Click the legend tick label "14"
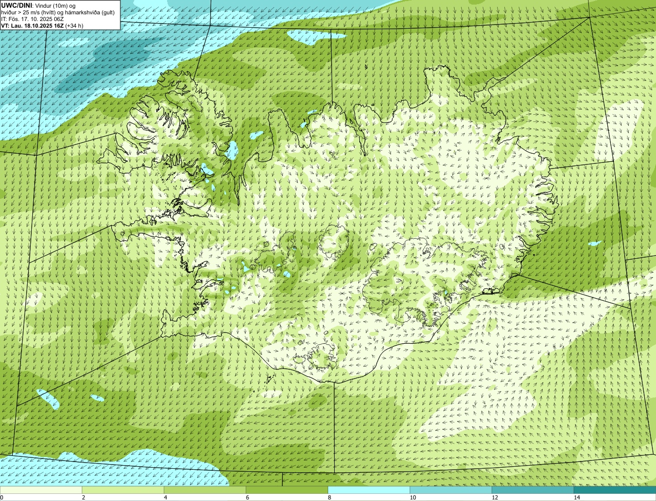This screenshot has height=501, width=656. click(x=577, y=497)
